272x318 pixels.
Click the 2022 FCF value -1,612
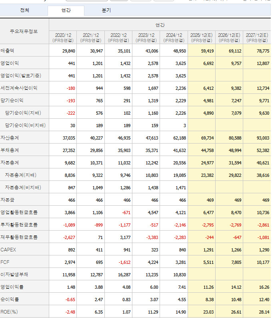click(x=124, y=262)
